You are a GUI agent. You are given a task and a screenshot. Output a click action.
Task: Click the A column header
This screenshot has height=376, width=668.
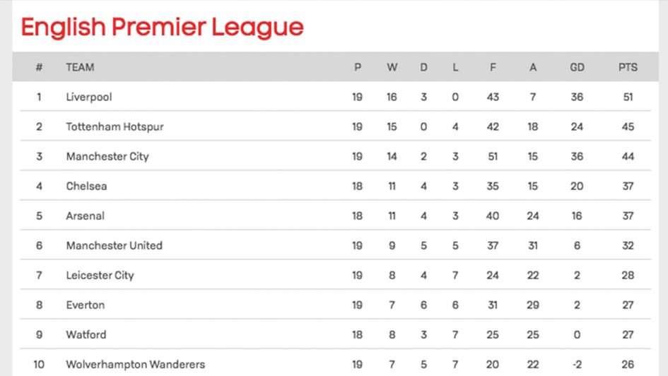[x=533, y=67]
